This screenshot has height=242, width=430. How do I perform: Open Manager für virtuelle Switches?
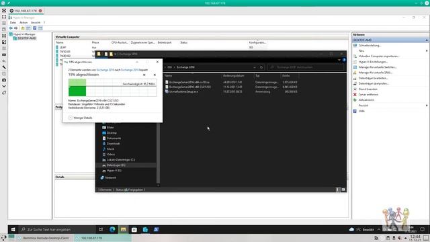coord(378,67)
